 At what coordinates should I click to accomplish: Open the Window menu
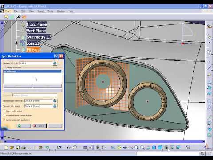point(61,11)
